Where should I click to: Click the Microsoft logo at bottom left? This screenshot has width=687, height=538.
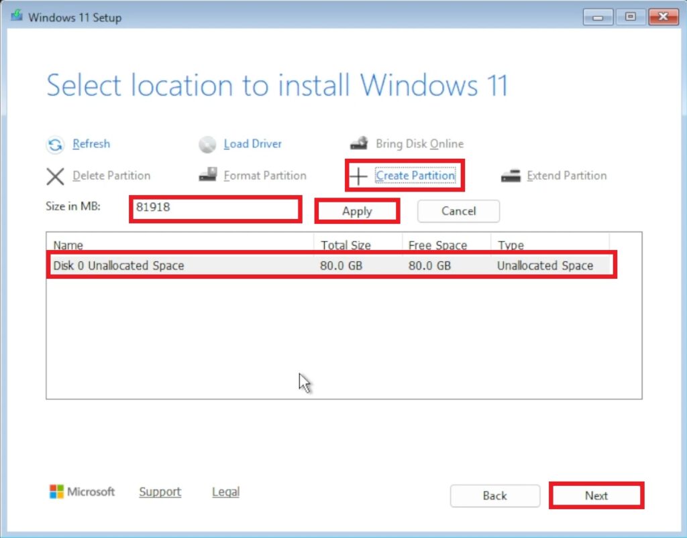(x=56, y=492)
